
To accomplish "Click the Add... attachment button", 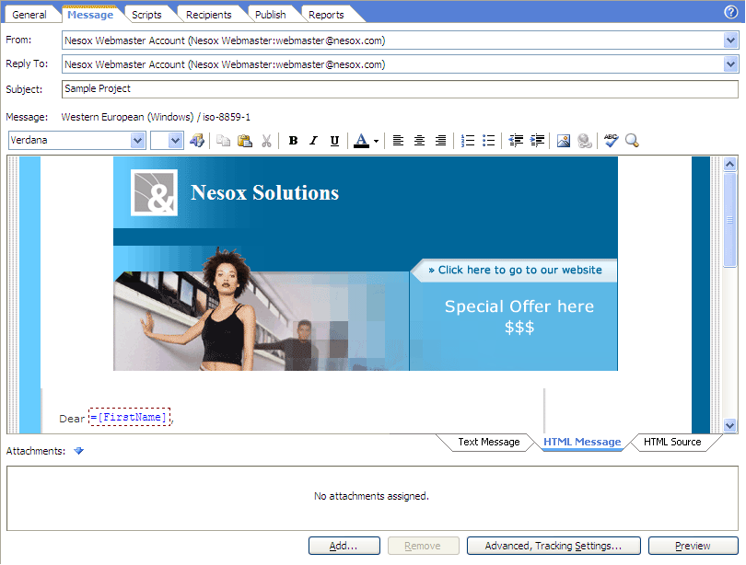I will pyautogui.click(x=344, y=546).
